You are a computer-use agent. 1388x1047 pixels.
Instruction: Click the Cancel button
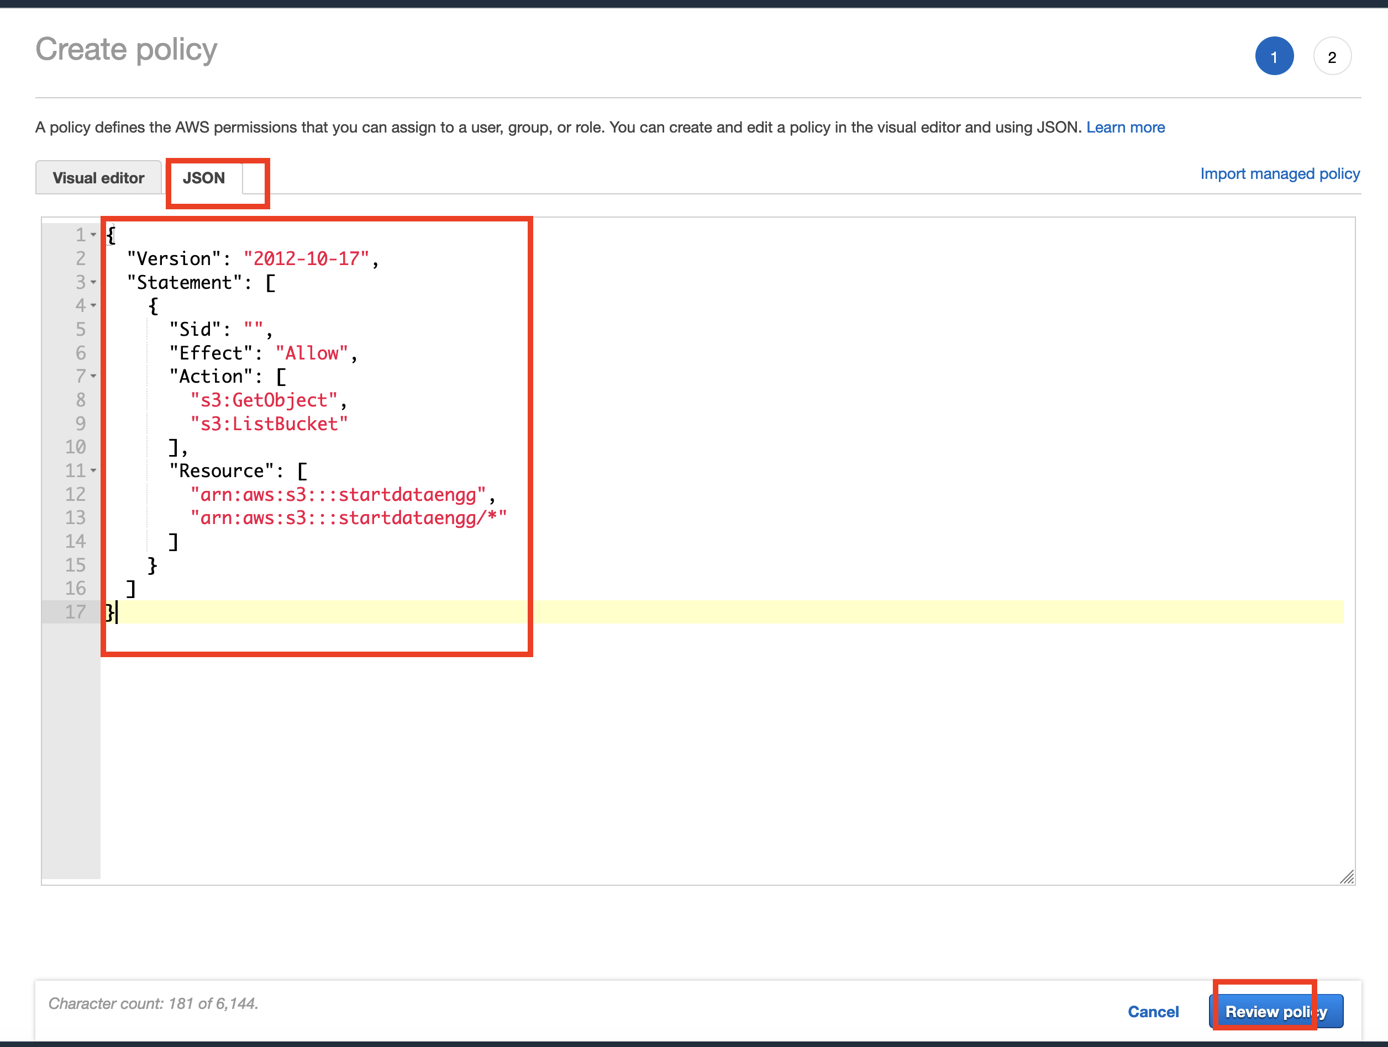click(x=1153, y=1011)
